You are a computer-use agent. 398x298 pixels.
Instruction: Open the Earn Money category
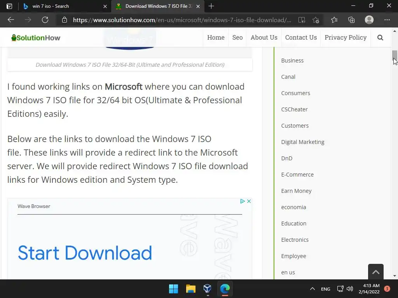point(296,191)
